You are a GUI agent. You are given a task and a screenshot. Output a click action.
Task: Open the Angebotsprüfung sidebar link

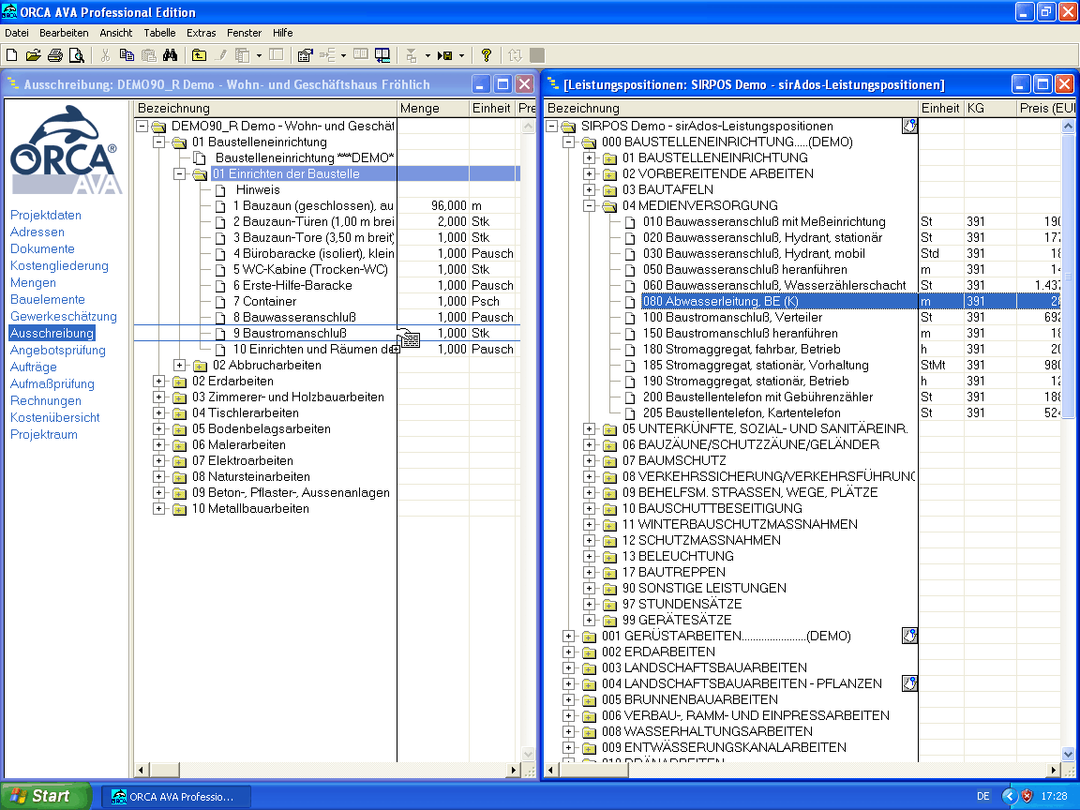coord(58,350)
